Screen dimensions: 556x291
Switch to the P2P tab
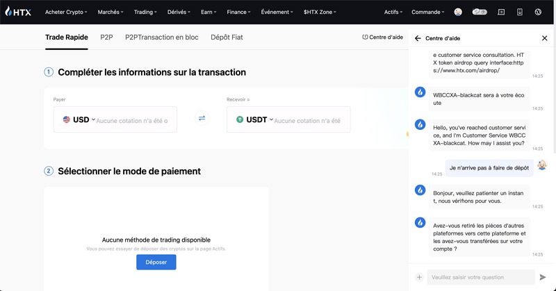point(106,38)
